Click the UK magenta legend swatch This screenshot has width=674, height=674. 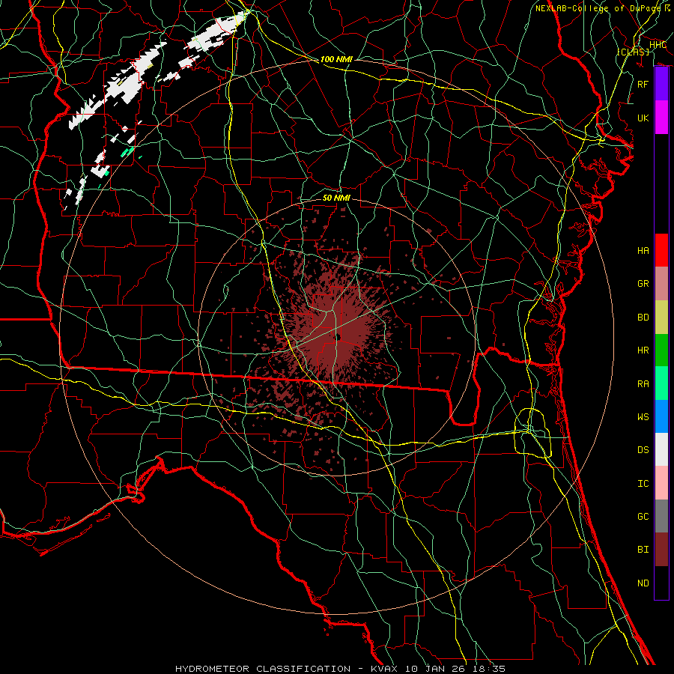[661, 118]
